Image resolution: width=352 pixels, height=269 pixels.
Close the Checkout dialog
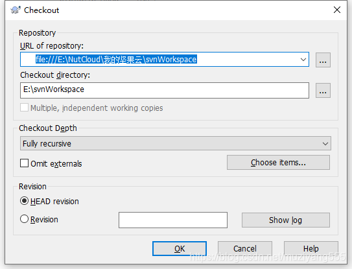click(337, 10)
